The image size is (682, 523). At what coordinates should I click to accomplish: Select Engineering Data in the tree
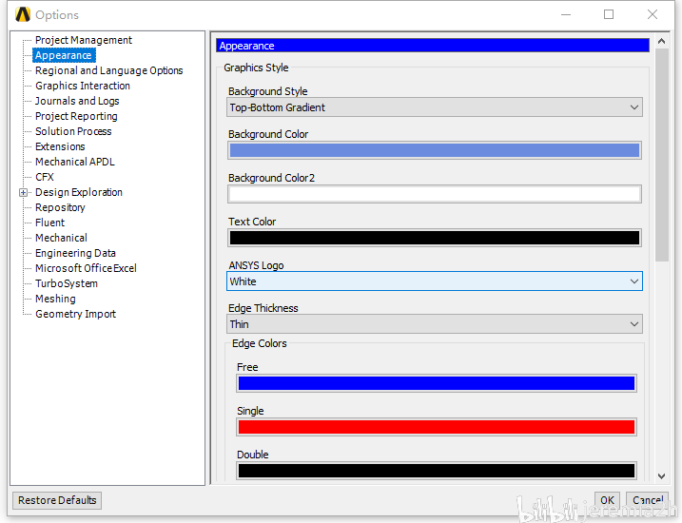(75, 253)
